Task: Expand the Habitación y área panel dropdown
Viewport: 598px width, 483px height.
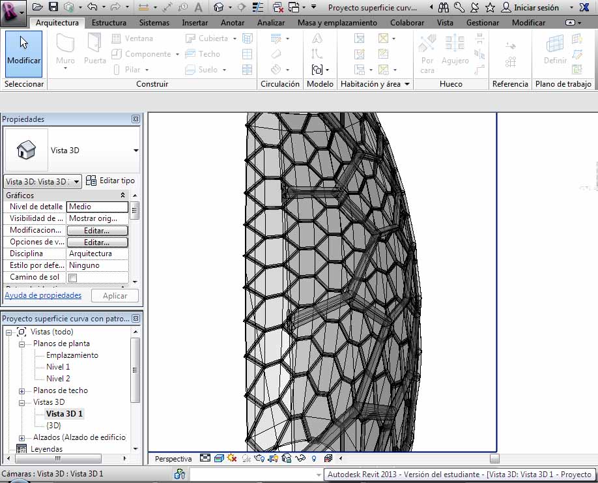Action: [407, 84]
